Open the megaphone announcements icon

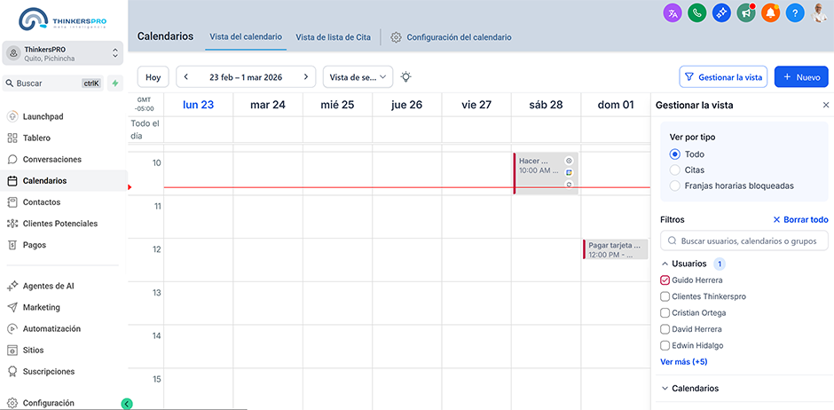point(746,13)
